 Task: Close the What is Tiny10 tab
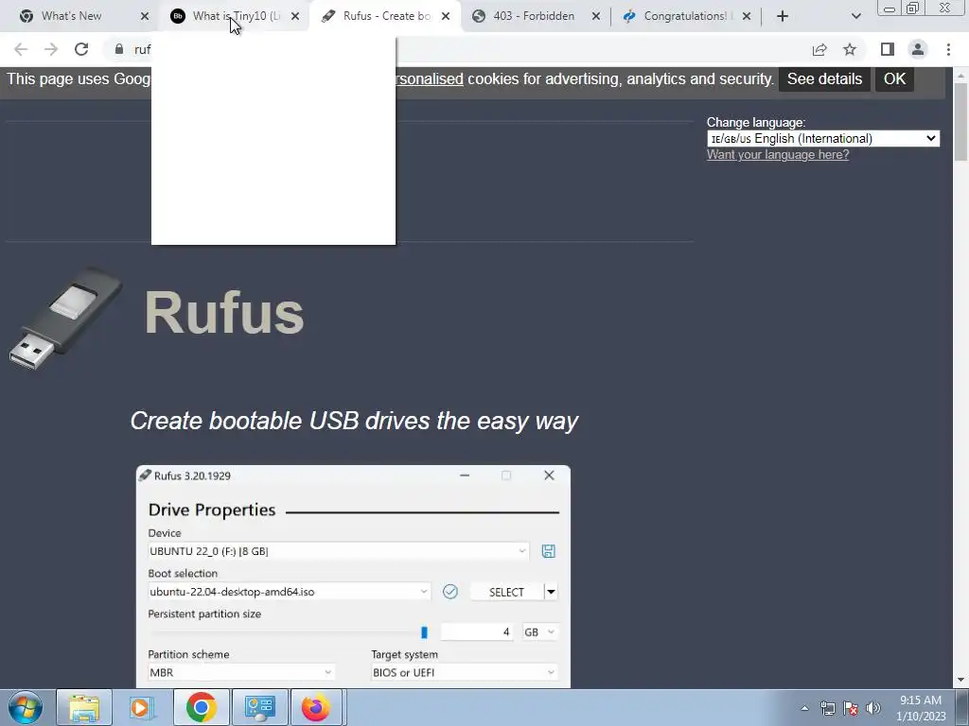click(295, 16)
